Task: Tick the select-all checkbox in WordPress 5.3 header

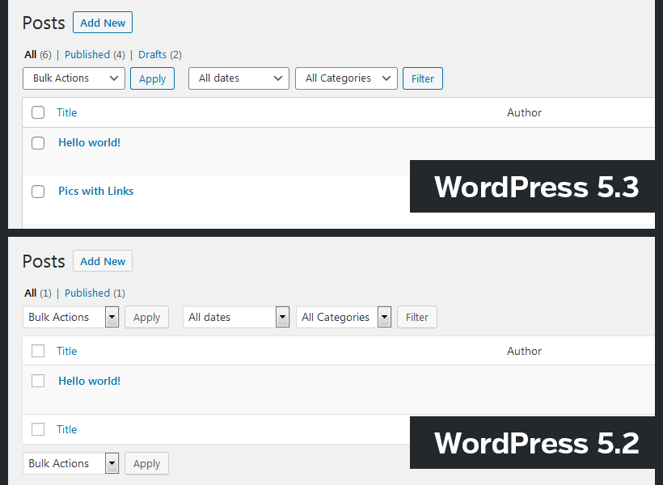Action: tap(38, 112)
